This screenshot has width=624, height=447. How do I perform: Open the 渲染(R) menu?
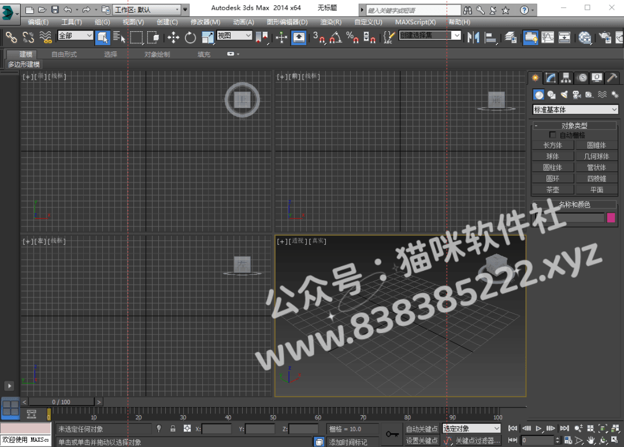coord(330,23)
